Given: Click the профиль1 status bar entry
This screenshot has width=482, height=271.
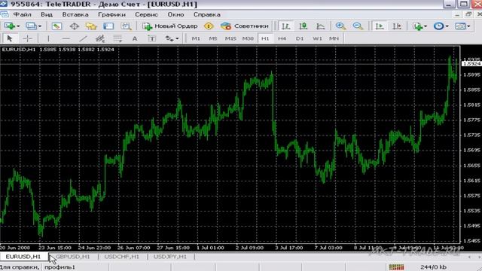Looking at the screenshot, I should 59,267.
